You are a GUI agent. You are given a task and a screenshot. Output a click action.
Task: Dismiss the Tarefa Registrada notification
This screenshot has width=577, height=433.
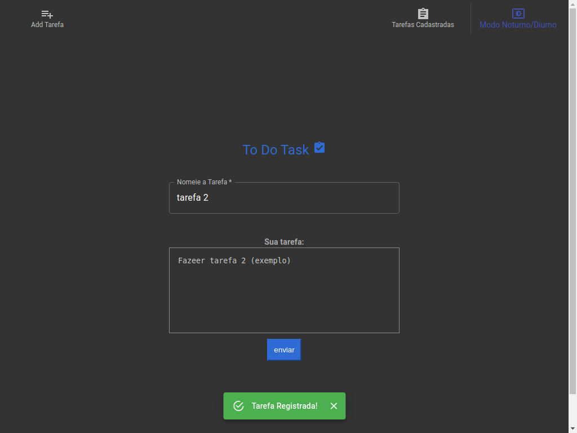pyautogui.click(x=334, y=406)
